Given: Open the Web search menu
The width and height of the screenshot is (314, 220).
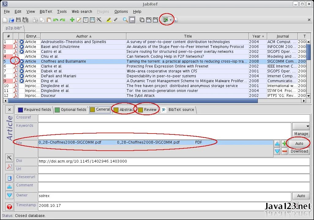Looking at the screenshot, I should (x=82, y=11).
